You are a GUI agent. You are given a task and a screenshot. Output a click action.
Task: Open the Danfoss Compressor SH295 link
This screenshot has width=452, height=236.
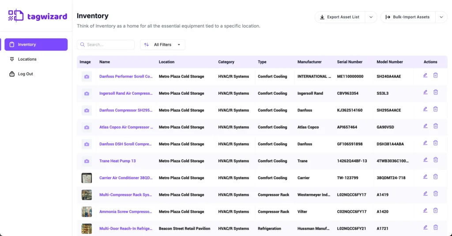click(126, 111)
